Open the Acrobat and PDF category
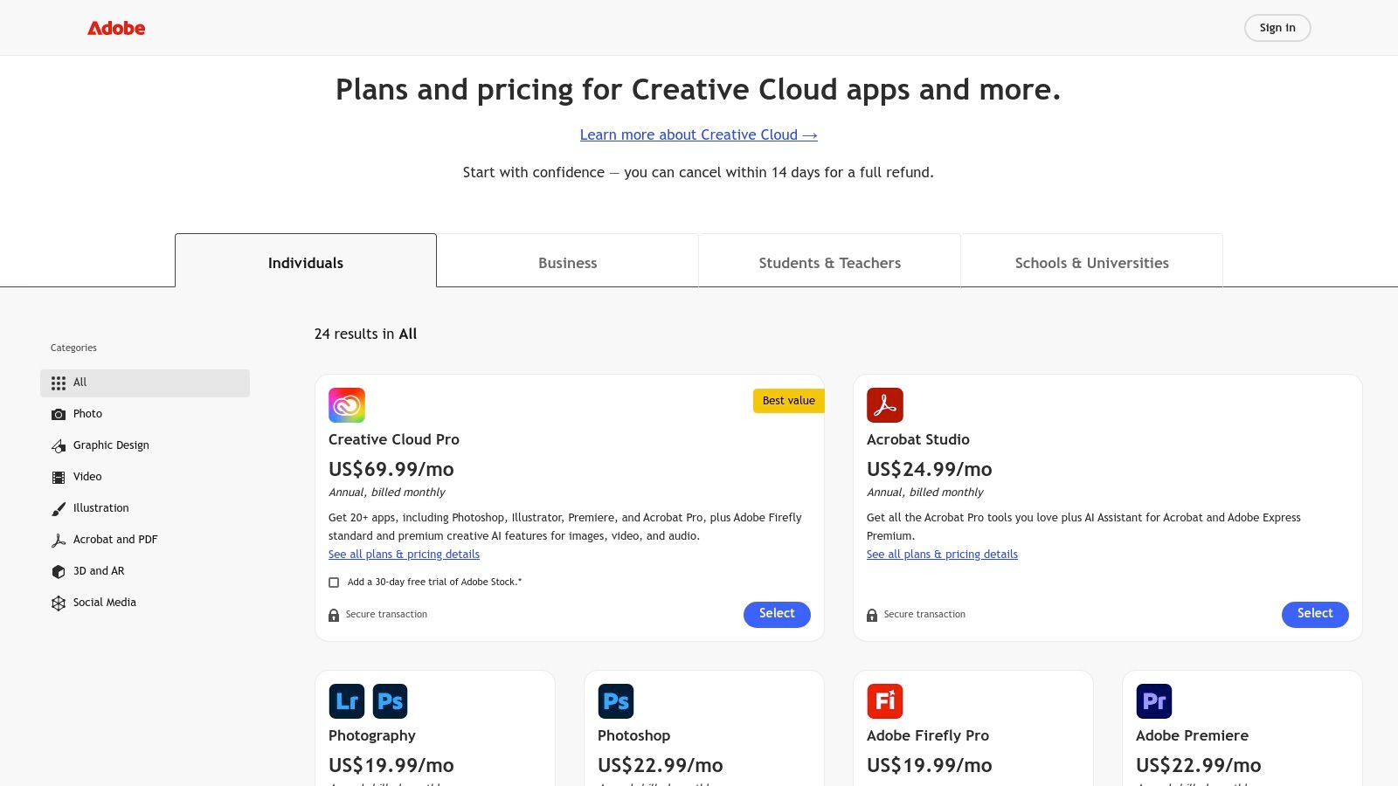This screenshot has width=1398, height=786. (114, 539)
